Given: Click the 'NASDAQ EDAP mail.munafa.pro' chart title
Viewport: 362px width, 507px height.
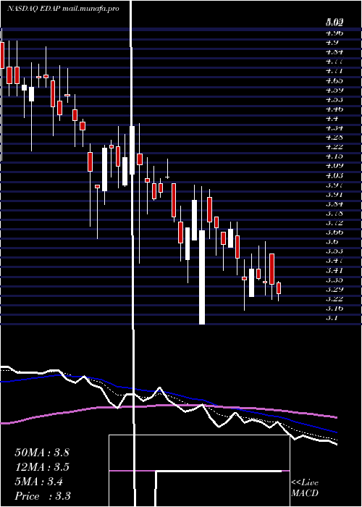Looking at the screenshot, I should [x=63, y=9].
